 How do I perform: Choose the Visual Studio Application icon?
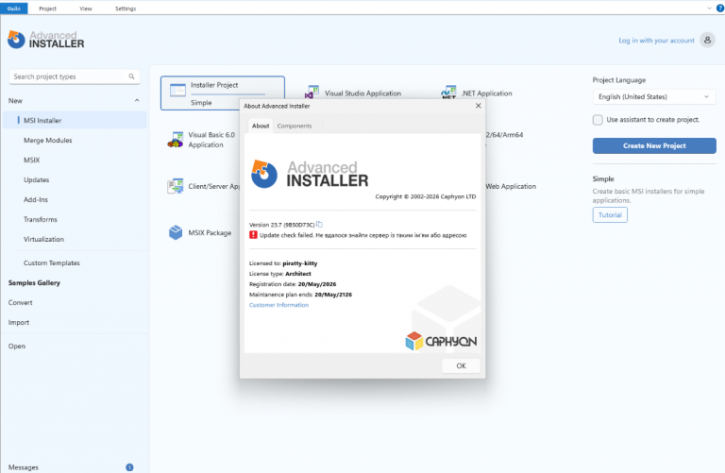click(x=312, y=92)
